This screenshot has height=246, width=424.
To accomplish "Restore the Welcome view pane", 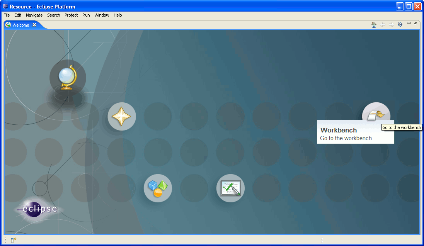I will tap(415, 24).
